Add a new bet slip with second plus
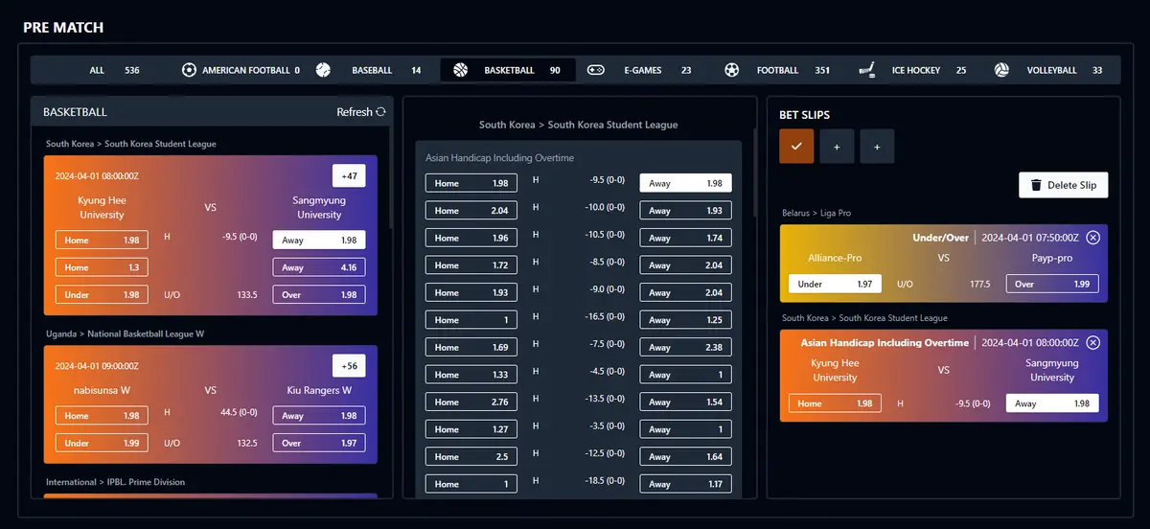 tap(877, 147)
